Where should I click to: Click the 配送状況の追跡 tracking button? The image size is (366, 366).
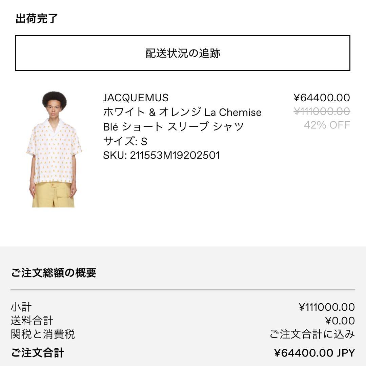183,53
